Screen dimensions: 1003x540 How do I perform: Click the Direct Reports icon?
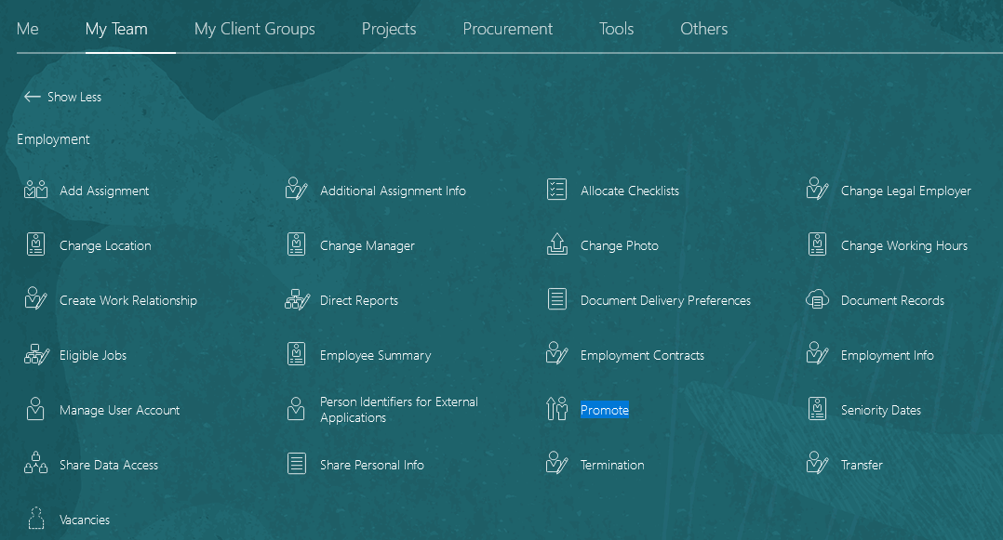point(297,299)
